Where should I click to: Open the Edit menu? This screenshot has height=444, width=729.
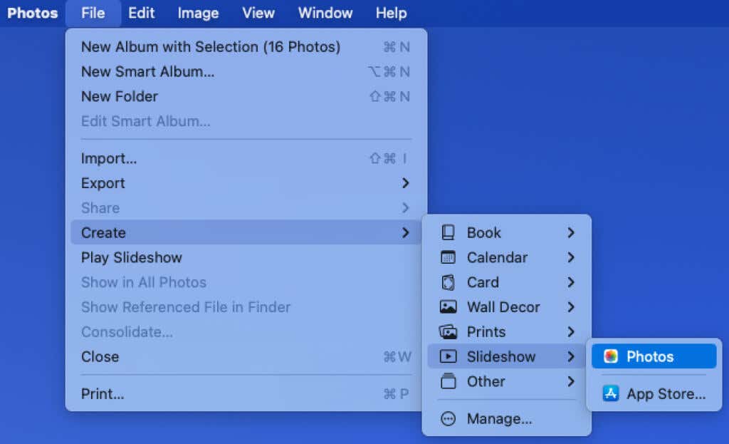[x=142, y=13]
